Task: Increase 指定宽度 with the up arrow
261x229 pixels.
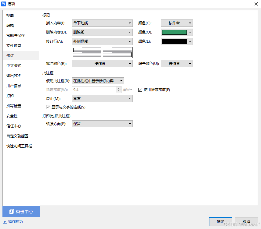Action: pyautogui.click(x=118, y=88)
